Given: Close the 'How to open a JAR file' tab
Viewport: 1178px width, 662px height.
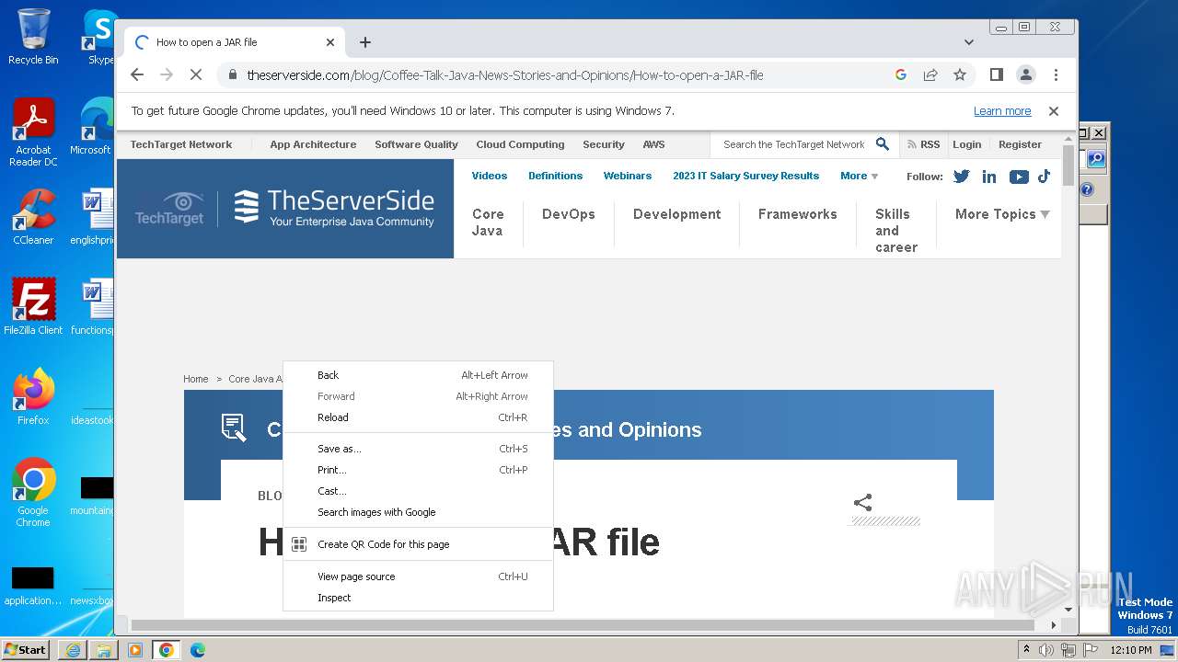Looking at the screenshot, I should pos(330,42).
